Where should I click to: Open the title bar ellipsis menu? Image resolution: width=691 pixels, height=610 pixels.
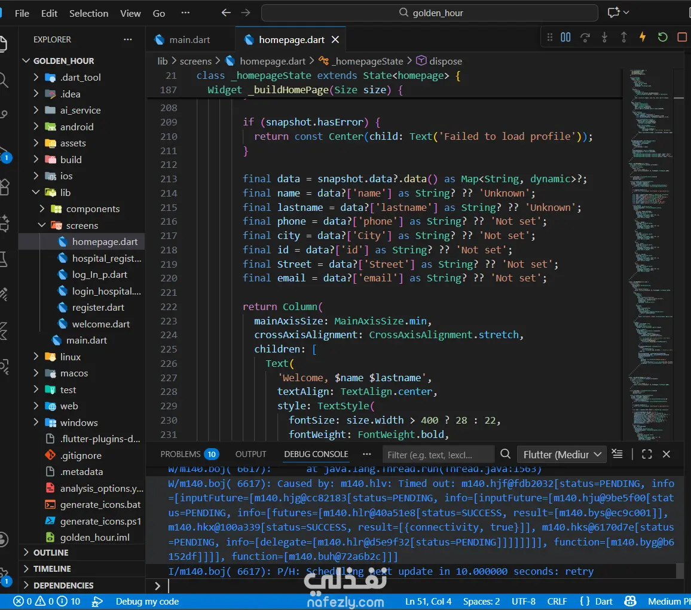pyautogui.click(x=185, y=13)
